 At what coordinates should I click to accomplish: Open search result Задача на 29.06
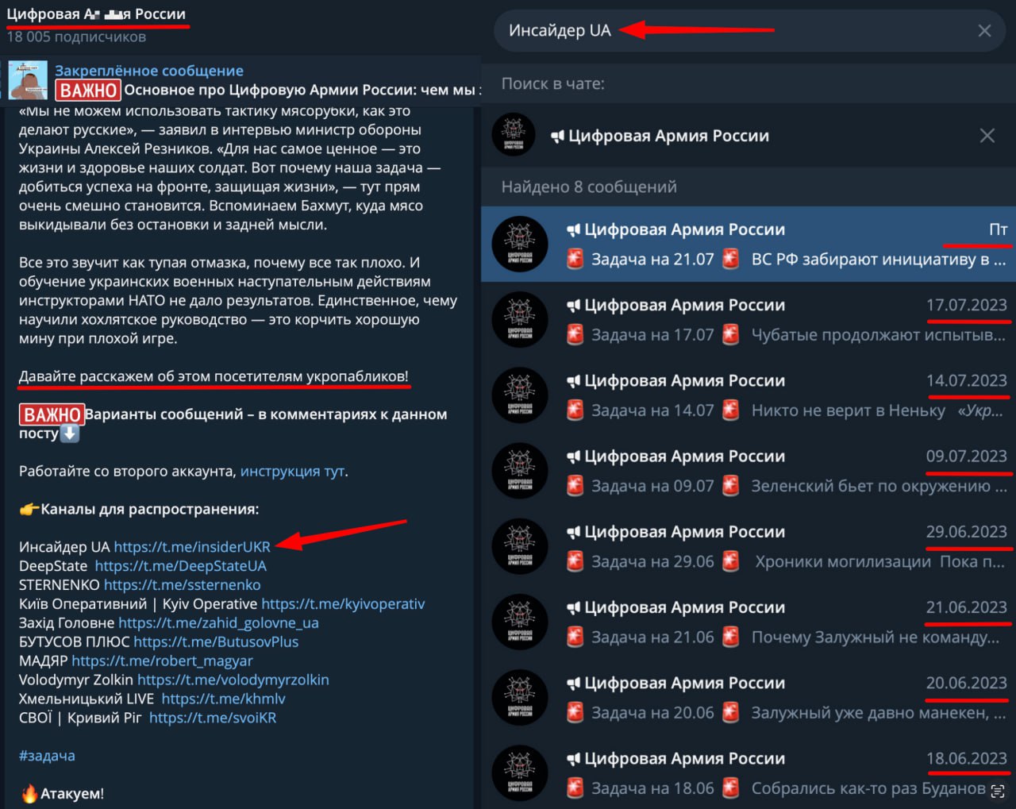pyautogui.click(x=749, y=546)
